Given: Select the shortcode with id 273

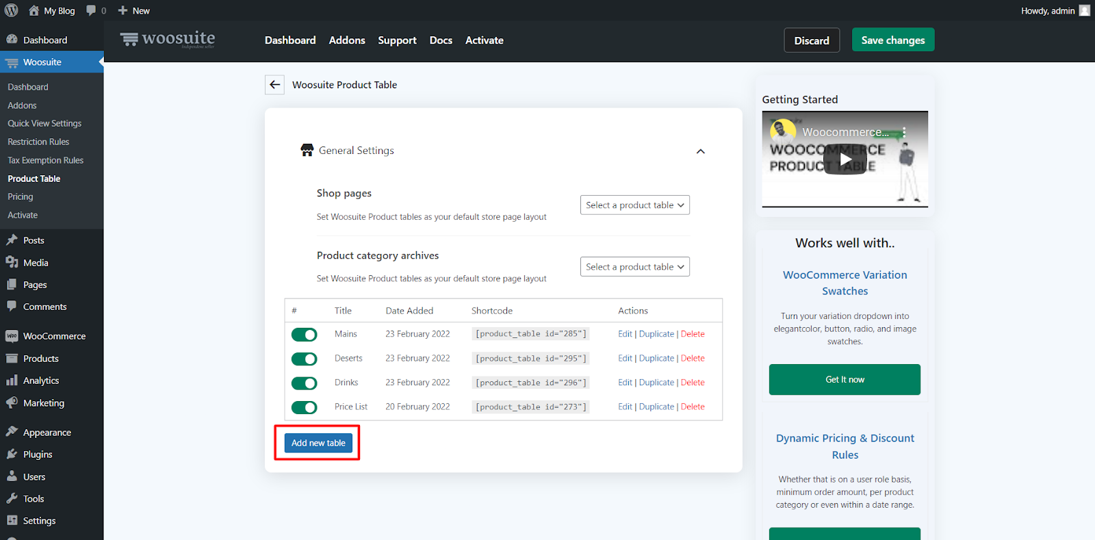Looking at the screenshot, I should tap(530, 407).
